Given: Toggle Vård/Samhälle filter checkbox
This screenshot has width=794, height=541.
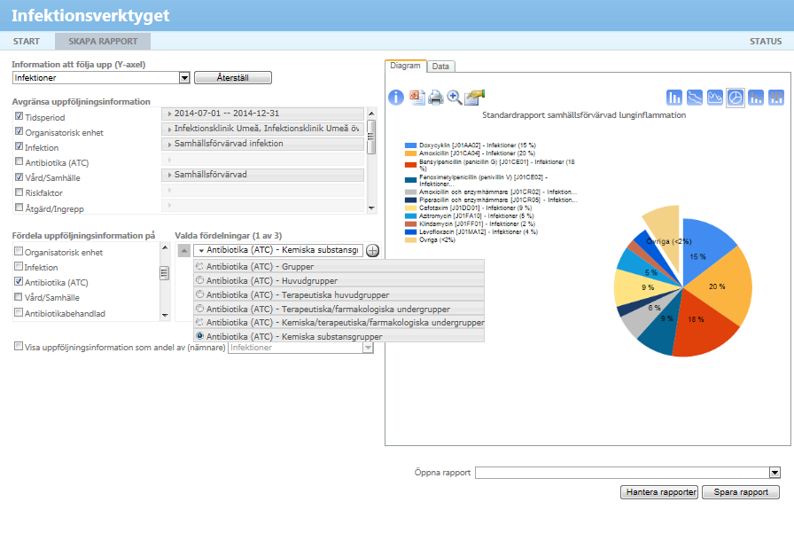Looking at the screenshot, I should (19, 177).
